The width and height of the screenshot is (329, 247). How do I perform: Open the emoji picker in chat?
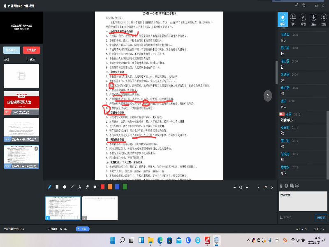pos(297,186)
